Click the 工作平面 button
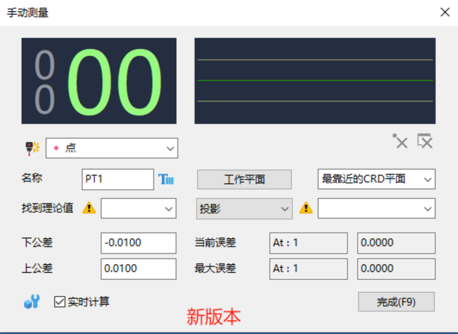Image resolution: width=458 pixels, height=334 pixels. 244,179
